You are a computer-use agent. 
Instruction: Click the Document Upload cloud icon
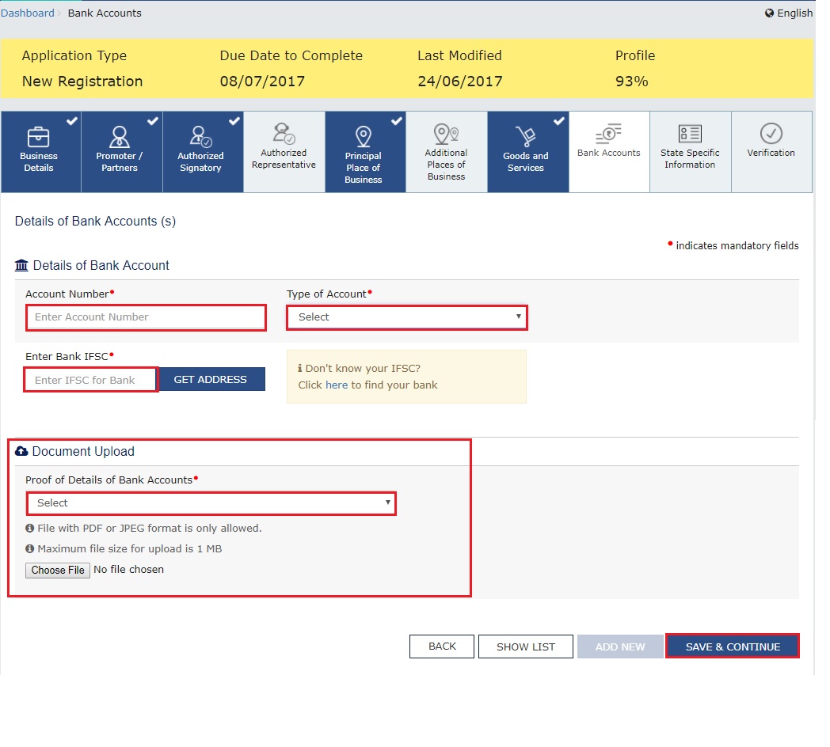point(22,451)
